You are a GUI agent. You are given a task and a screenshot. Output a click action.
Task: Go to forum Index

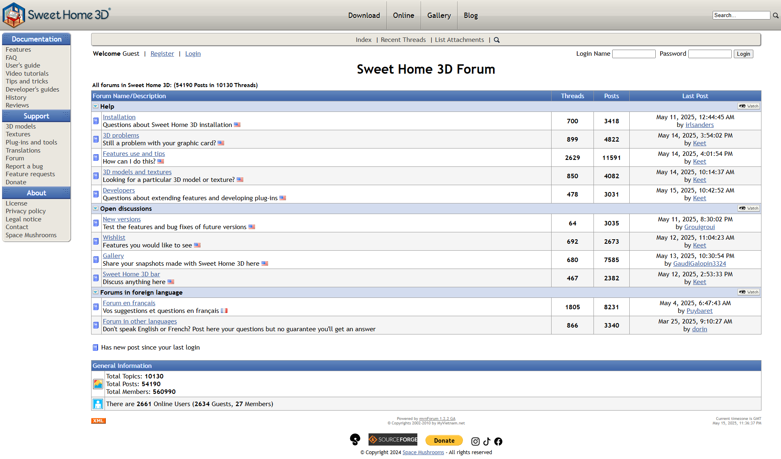(364, 40)
